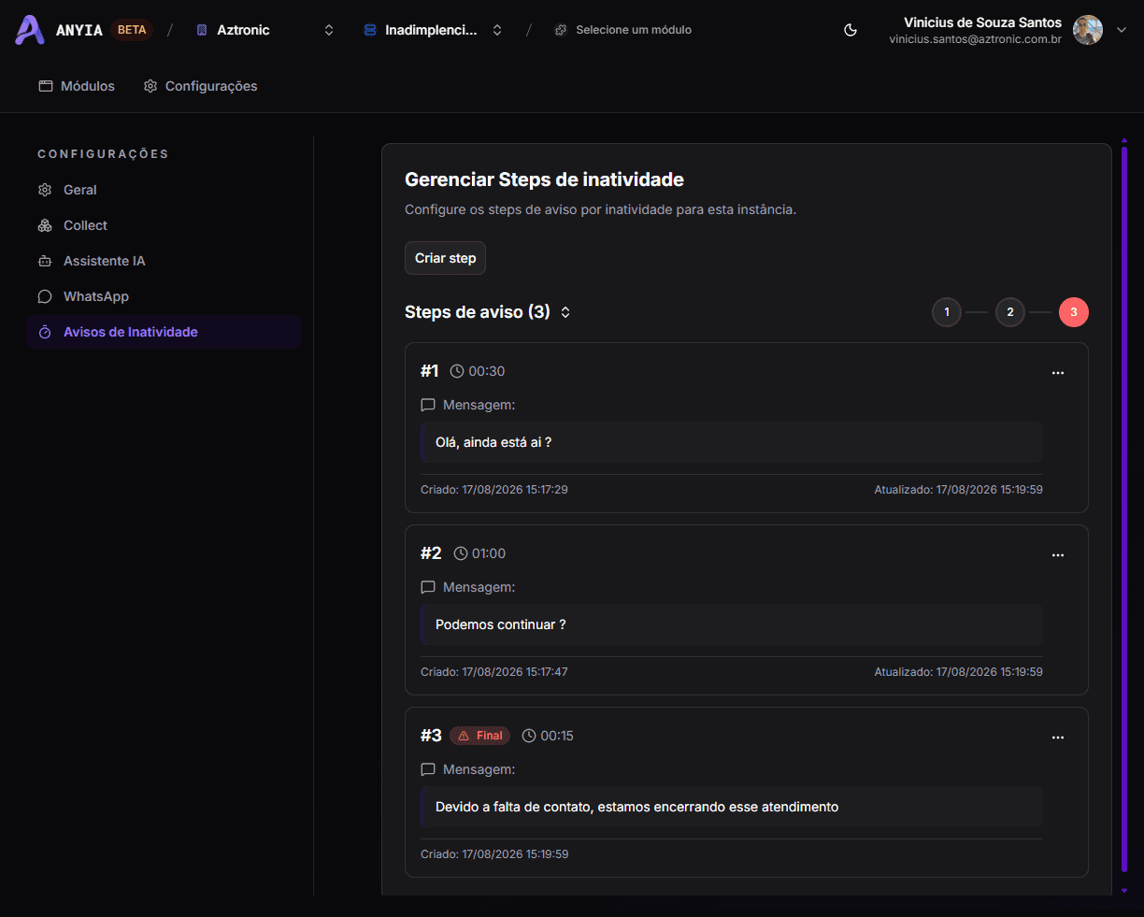Click message text 'Olá, ainda está ai ?'
1144x917 pixels.
pos(493,442)
